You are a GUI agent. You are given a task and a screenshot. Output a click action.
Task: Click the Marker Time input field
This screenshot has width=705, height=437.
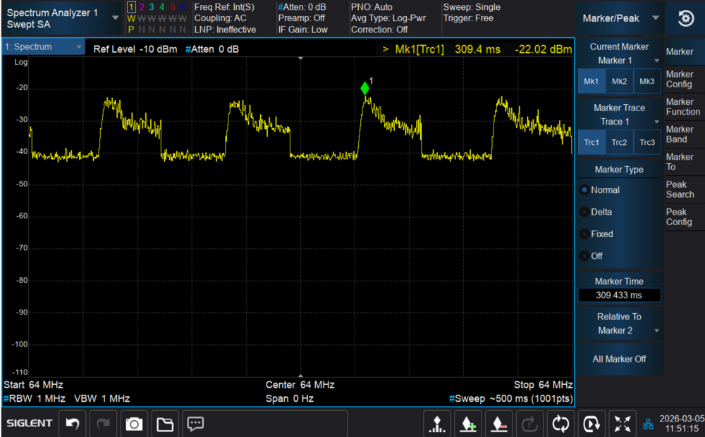pos(619,296)
